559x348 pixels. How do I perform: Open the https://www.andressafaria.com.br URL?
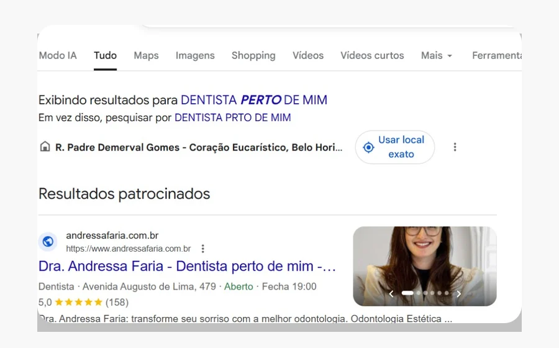pyautogui.click(x=129, y=249)
